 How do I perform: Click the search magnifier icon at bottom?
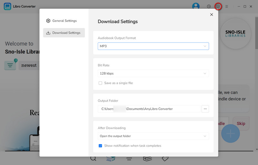[x=93, y=159]
